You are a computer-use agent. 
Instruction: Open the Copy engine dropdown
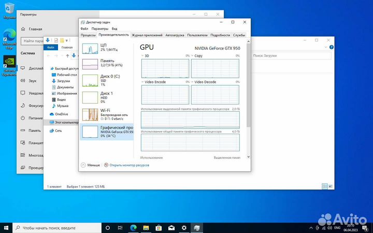click(192, 56)
